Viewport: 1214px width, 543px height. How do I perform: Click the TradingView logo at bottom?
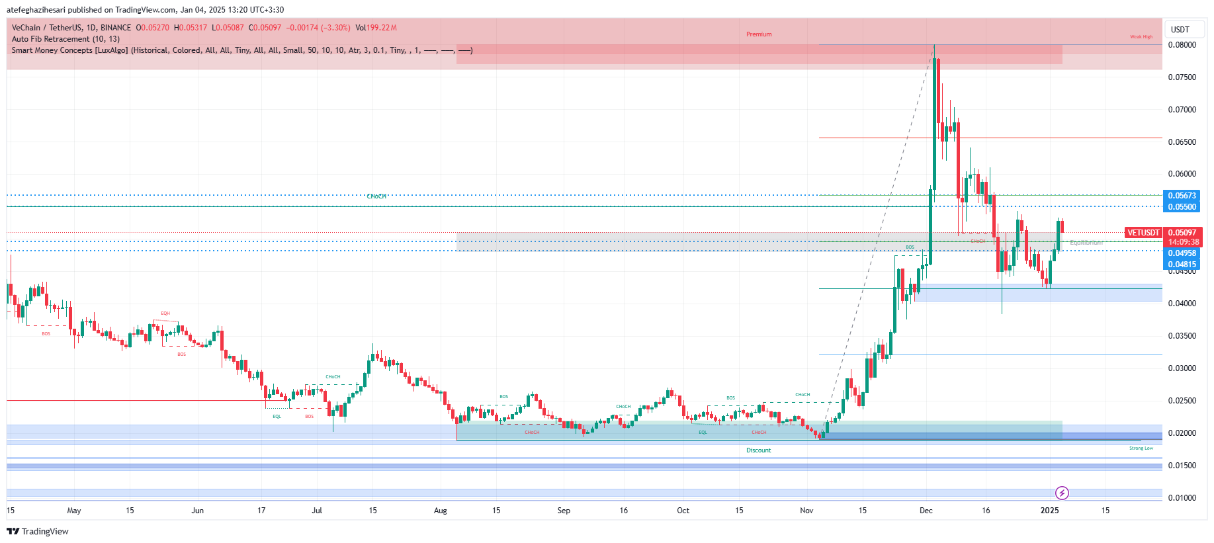38,531
